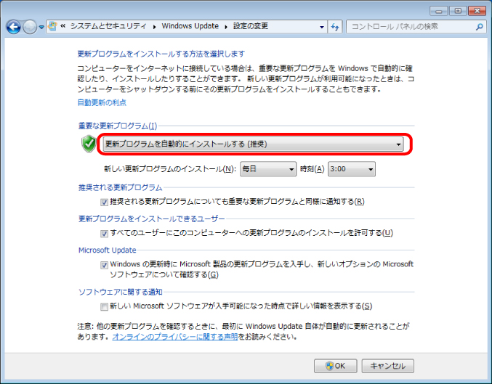Click the ソフトウェアに関する通知 section label

point(120,292)
